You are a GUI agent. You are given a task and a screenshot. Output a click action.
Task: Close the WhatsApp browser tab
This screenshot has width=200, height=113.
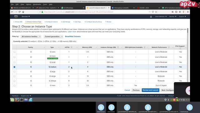83,8
